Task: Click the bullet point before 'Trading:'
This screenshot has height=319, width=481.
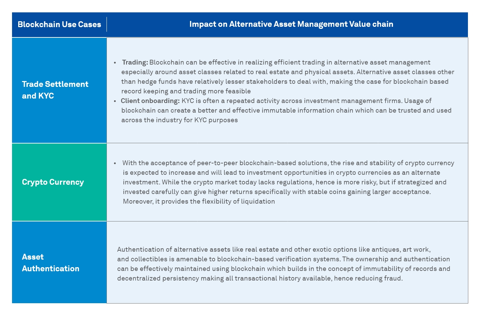Action: [x=115, y=63]
